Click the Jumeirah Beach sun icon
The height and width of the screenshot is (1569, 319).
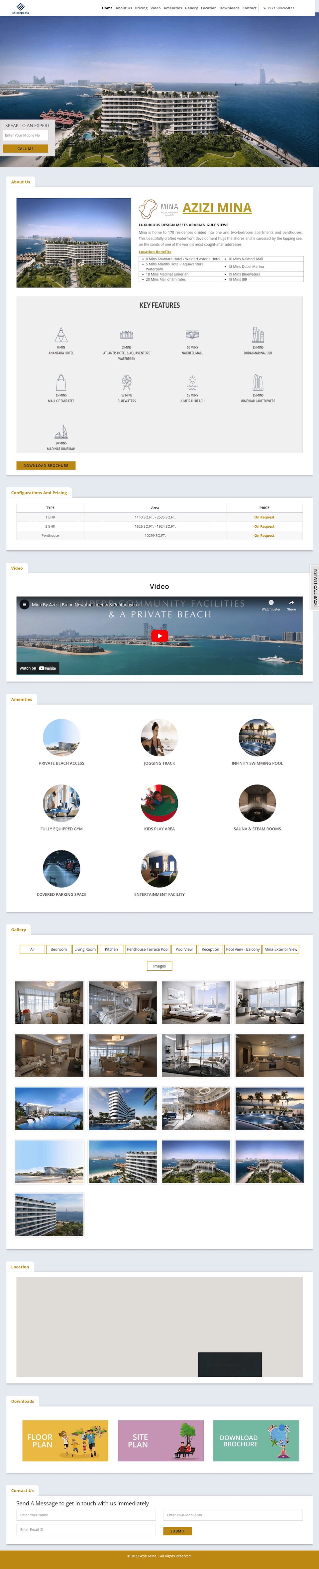click(192, 382)
